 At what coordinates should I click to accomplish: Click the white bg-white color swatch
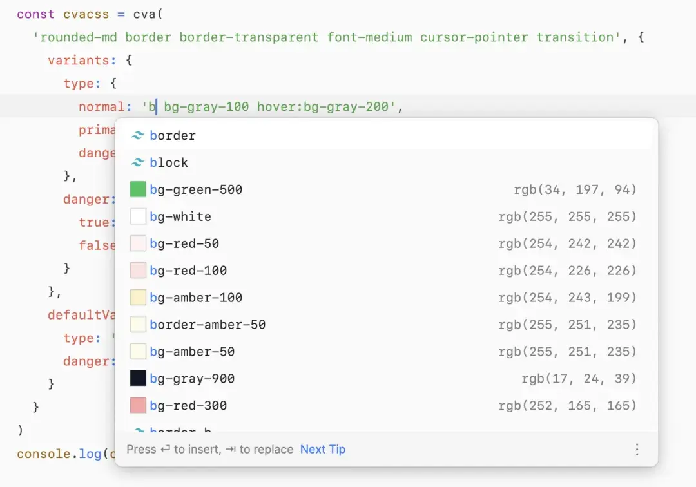click(x=138, y=216)
